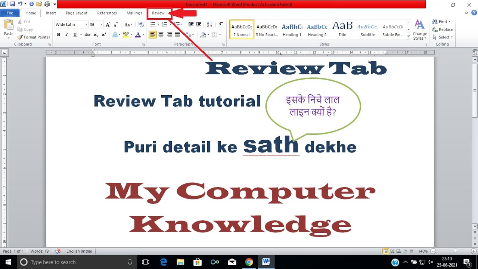Align text left

[x=153, y=35]
